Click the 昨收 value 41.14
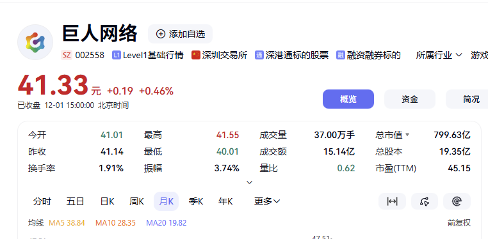Image resolution: width=488 pixels, height=239 pixels. 112,152
